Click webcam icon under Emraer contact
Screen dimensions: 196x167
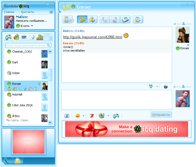pyautogui.click(x=25, y=89)
